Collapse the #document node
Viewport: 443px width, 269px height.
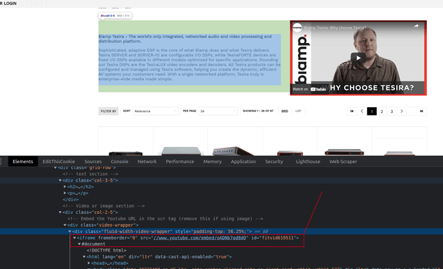point(80,244)
